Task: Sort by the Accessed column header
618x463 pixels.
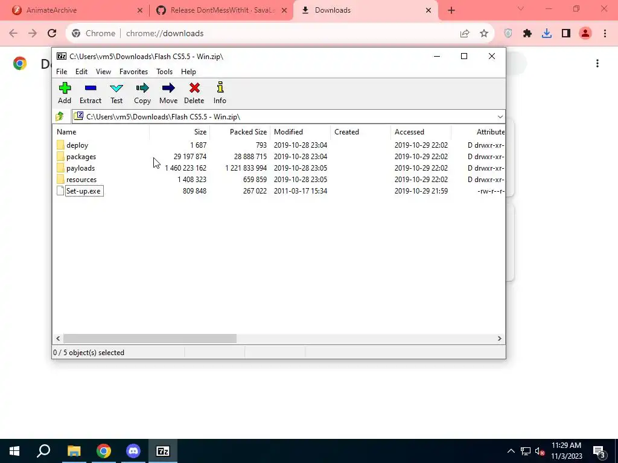Action: point(421,132)
